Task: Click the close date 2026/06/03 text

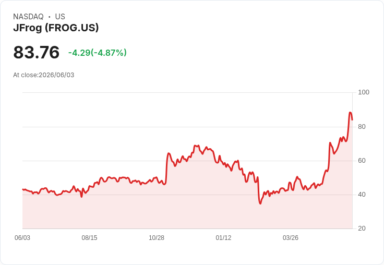Action: 56,75
